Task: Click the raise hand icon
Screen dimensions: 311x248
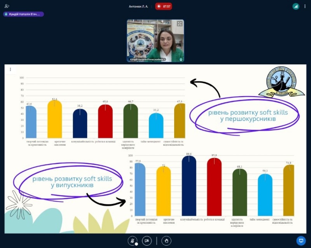Action: [166, 241]
